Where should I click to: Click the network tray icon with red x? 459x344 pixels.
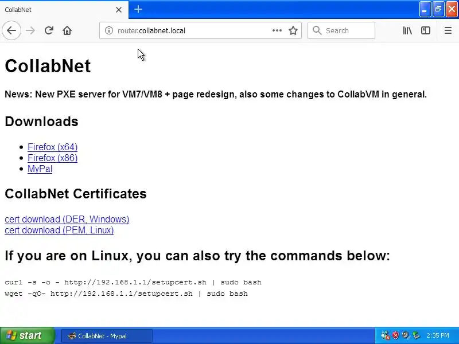[x=386, y=335]
